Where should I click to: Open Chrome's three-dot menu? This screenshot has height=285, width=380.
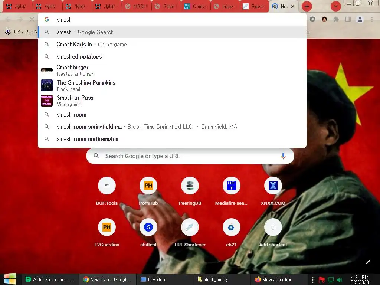(372, 19)
